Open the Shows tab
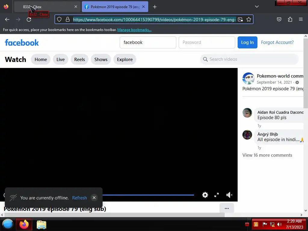This screenshot has width=308, height=231. point(101,59)
